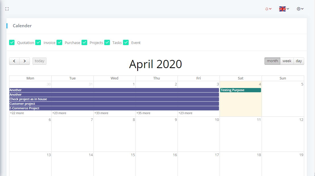Image resolution: width=315 pixels, height=176 pixels.
Task: Switch to day view
Action: [x=299, y=61]
